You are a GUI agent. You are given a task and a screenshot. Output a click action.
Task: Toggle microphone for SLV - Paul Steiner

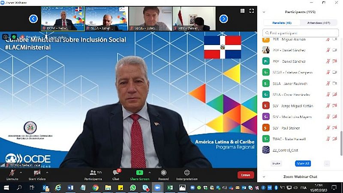(328, 128)
